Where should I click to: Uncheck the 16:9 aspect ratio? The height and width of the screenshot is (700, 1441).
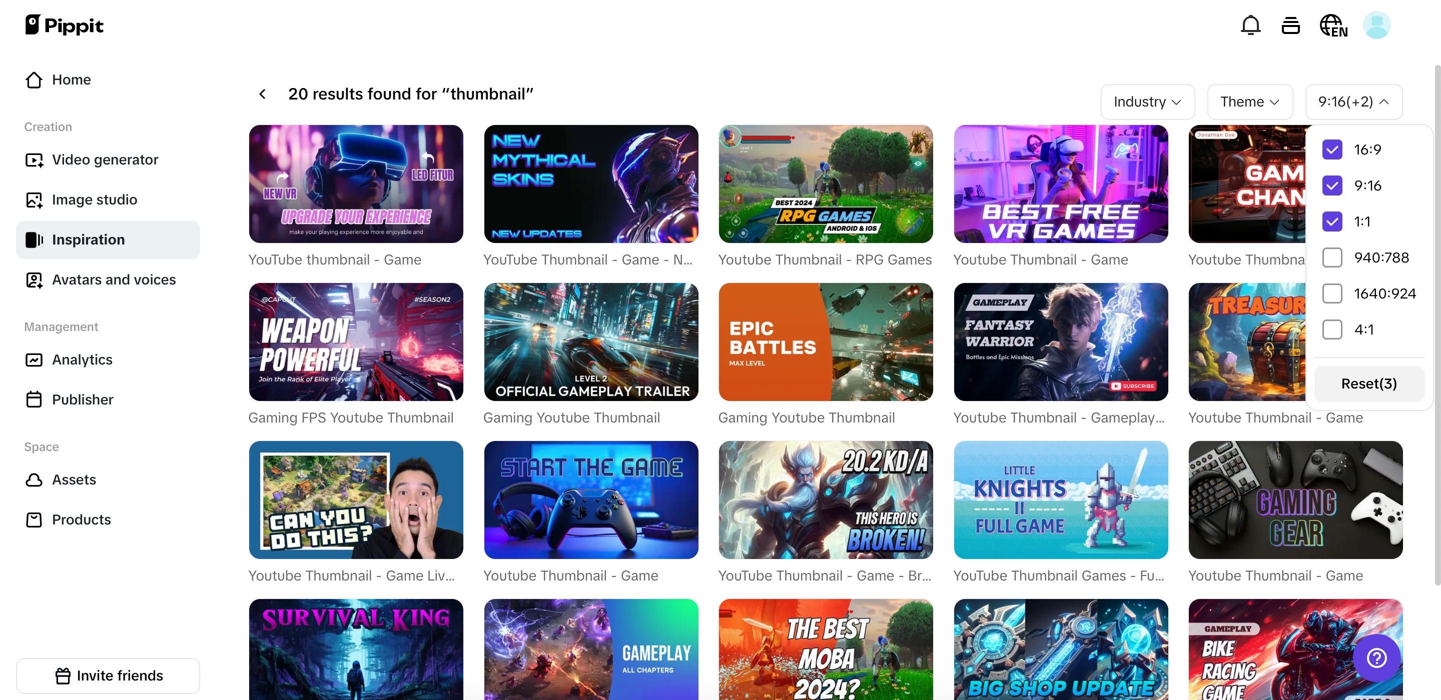click(x=1332, y=149)
